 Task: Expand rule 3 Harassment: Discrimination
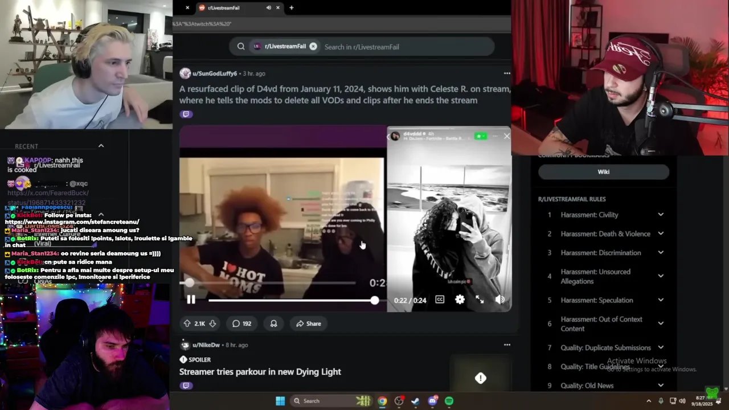click(x=661, y=253)
